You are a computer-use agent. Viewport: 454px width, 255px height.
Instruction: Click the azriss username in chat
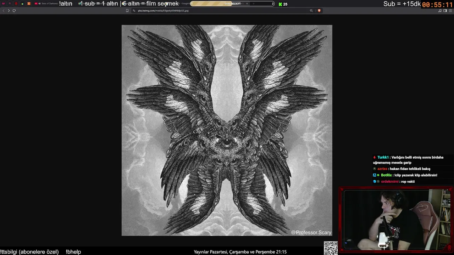pos(382,169)
